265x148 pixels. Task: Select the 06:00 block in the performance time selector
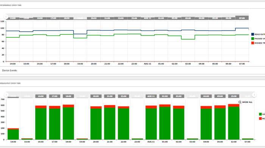229,18
